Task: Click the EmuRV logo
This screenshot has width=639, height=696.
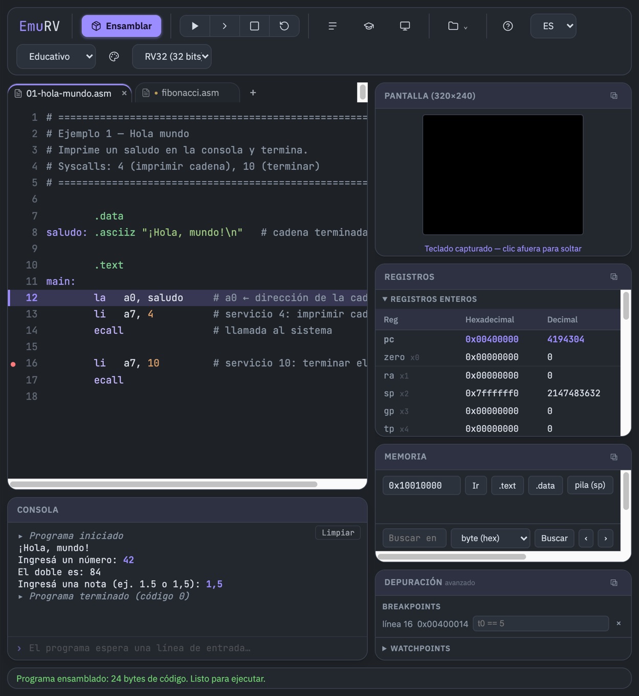Action: (39, 26)
